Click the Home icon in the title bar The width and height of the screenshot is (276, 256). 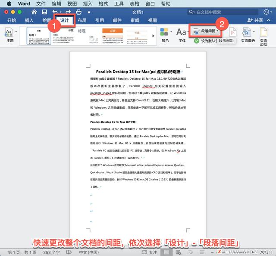click(x=34, y=12)
